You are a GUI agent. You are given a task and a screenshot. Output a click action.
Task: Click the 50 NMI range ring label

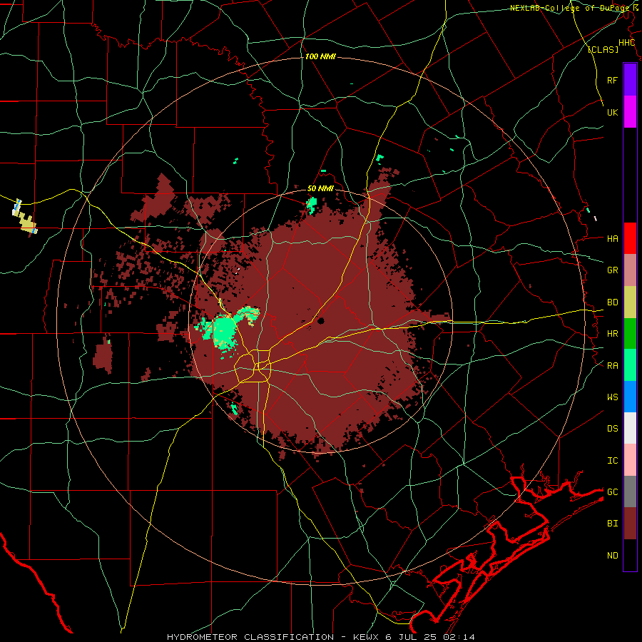[320, 188]
